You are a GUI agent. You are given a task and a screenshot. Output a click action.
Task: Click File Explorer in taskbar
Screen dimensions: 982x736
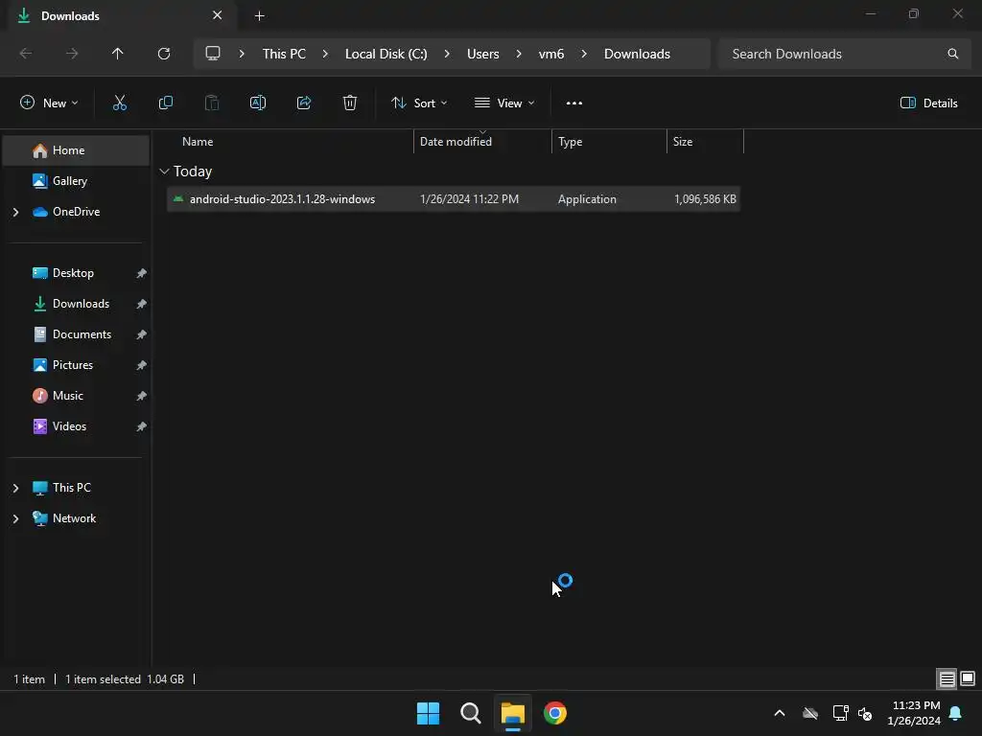tap(512, 713)
